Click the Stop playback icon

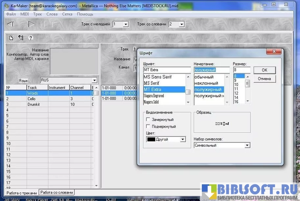tap(54, 24)
